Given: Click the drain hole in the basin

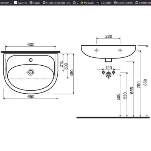Looking at the screenshot, I should 31,72.
